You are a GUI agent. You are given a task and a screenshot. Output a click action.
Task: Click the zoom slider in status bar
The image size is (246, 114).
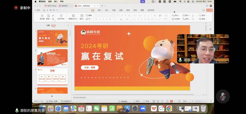coord(203,101)
